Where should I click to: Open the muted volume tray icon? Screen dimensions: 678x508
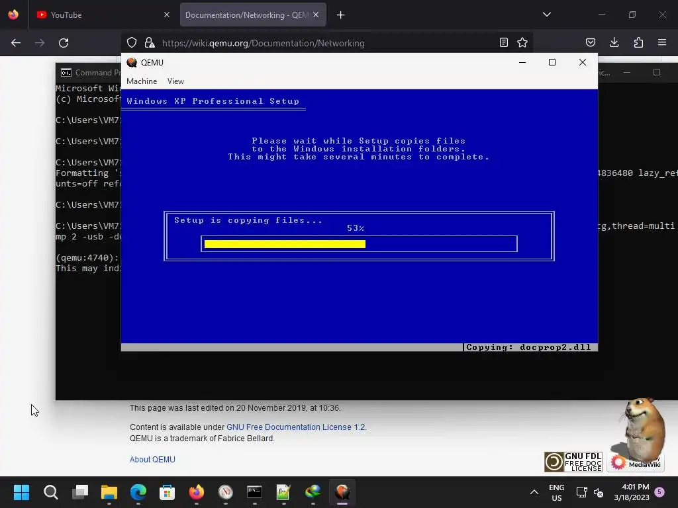(599, 492)
